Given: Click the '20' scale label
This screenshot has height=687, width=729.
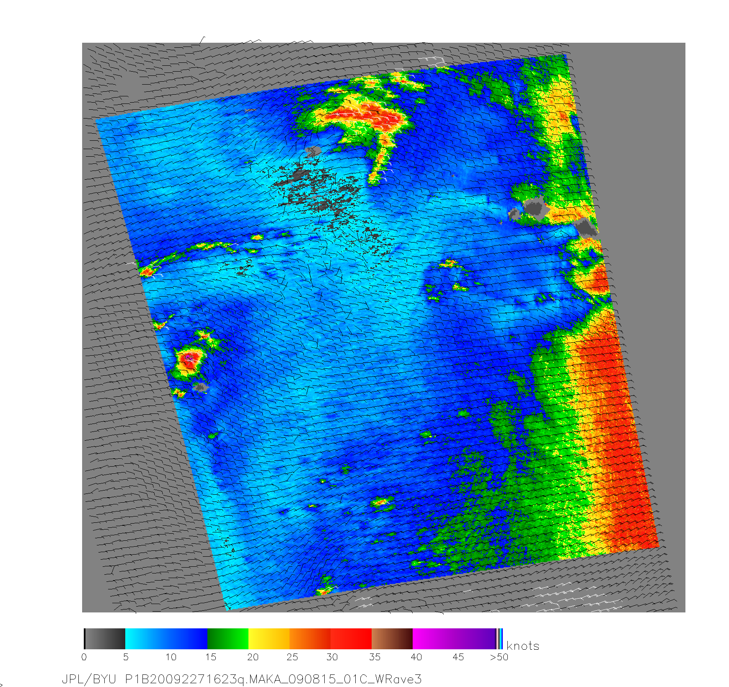Looking at the screenshot, I should point(253,657).
